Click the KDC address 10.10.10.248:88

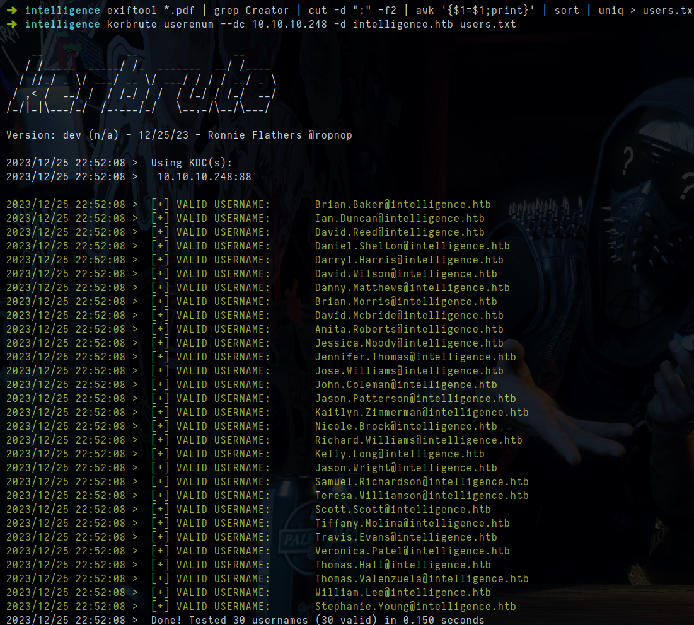pos(204,177)
